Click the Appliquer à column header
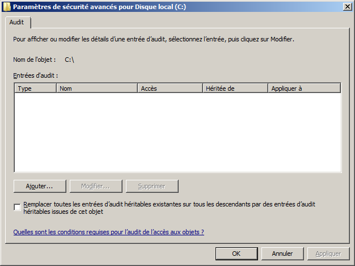The image size is (355, 266). pos(304,88)
